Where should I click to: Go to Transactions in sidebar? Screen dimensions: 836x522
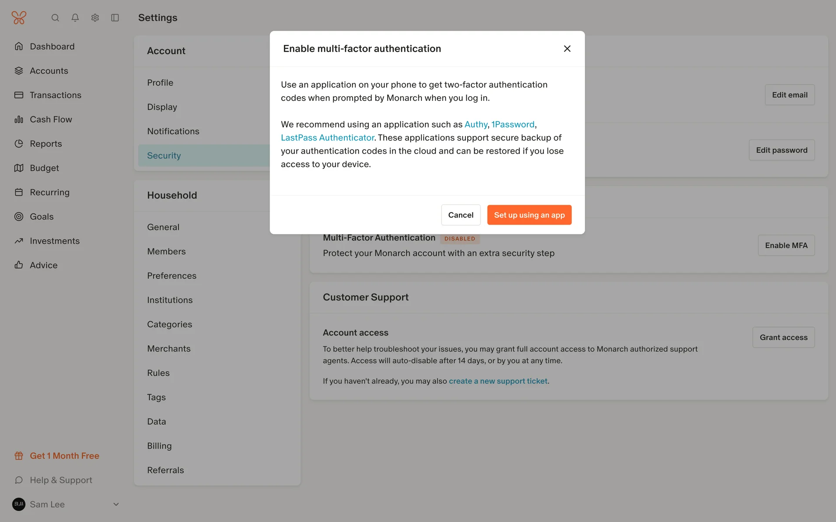point(55,95)
